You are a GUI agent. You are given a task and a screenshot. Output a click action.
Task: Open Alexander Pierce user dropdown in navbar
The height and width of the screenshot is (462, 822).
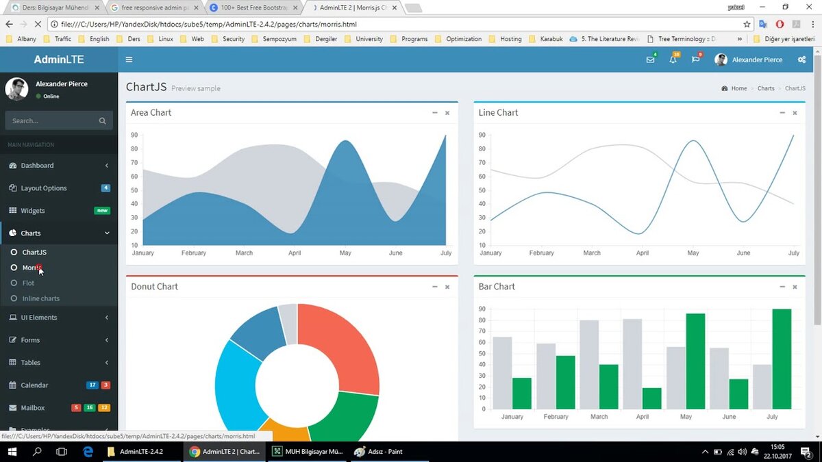pos(749,60)
